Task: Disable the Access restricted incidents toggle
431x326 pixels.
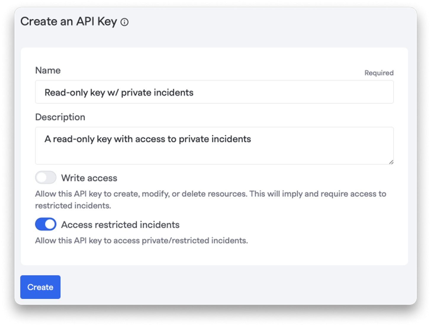Action: coord(46,224)
